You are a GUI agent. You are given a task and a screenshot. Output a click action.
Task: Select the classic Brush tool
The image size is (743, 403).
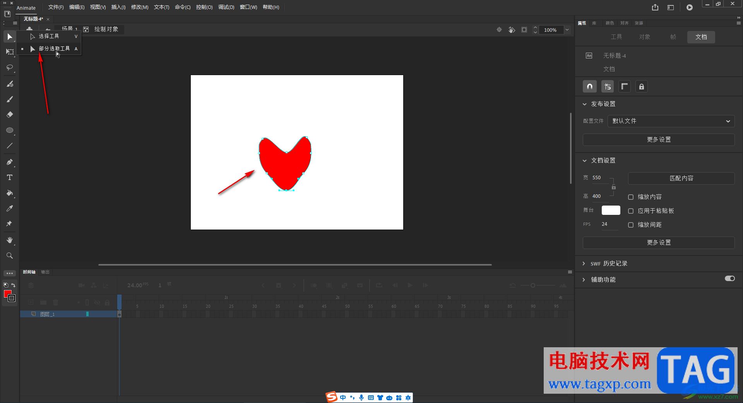click(10, 99)
